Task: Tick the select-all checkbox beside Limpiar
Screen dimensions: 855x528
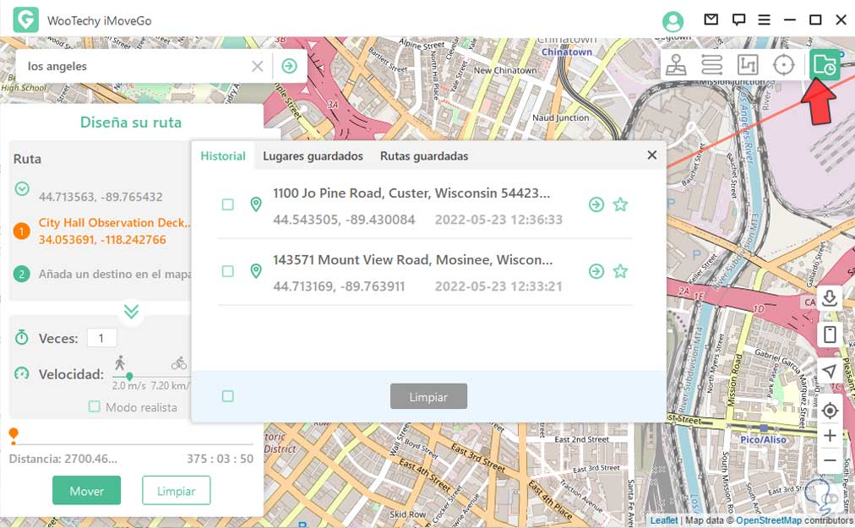Action: tap(228, 396)
